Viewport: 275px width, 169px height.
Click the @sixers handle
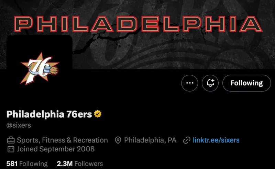(x=19, y=125)
